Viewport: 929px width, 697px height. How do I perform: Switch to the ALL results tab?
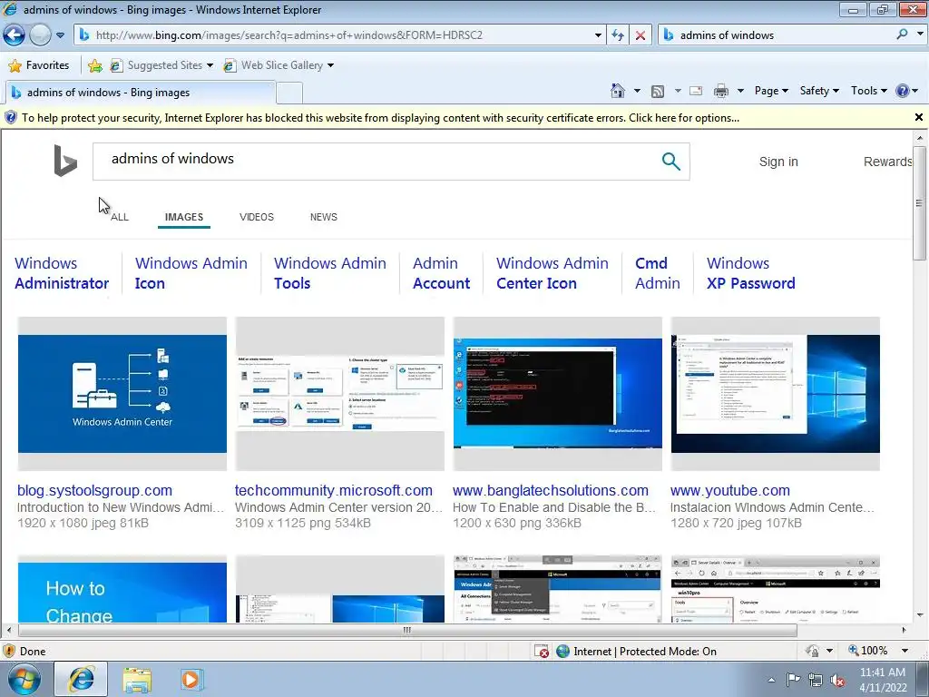click(120, 217)
